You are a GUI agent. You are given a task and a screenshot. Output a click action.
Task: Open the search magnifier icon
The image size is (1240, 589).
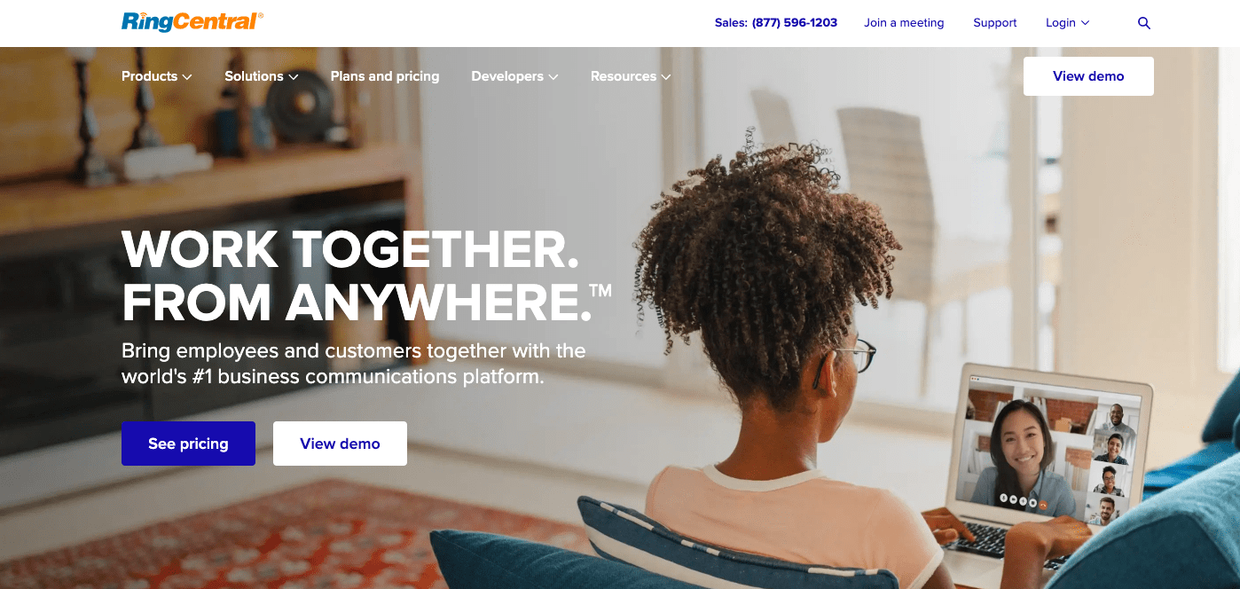[1143, 23]
